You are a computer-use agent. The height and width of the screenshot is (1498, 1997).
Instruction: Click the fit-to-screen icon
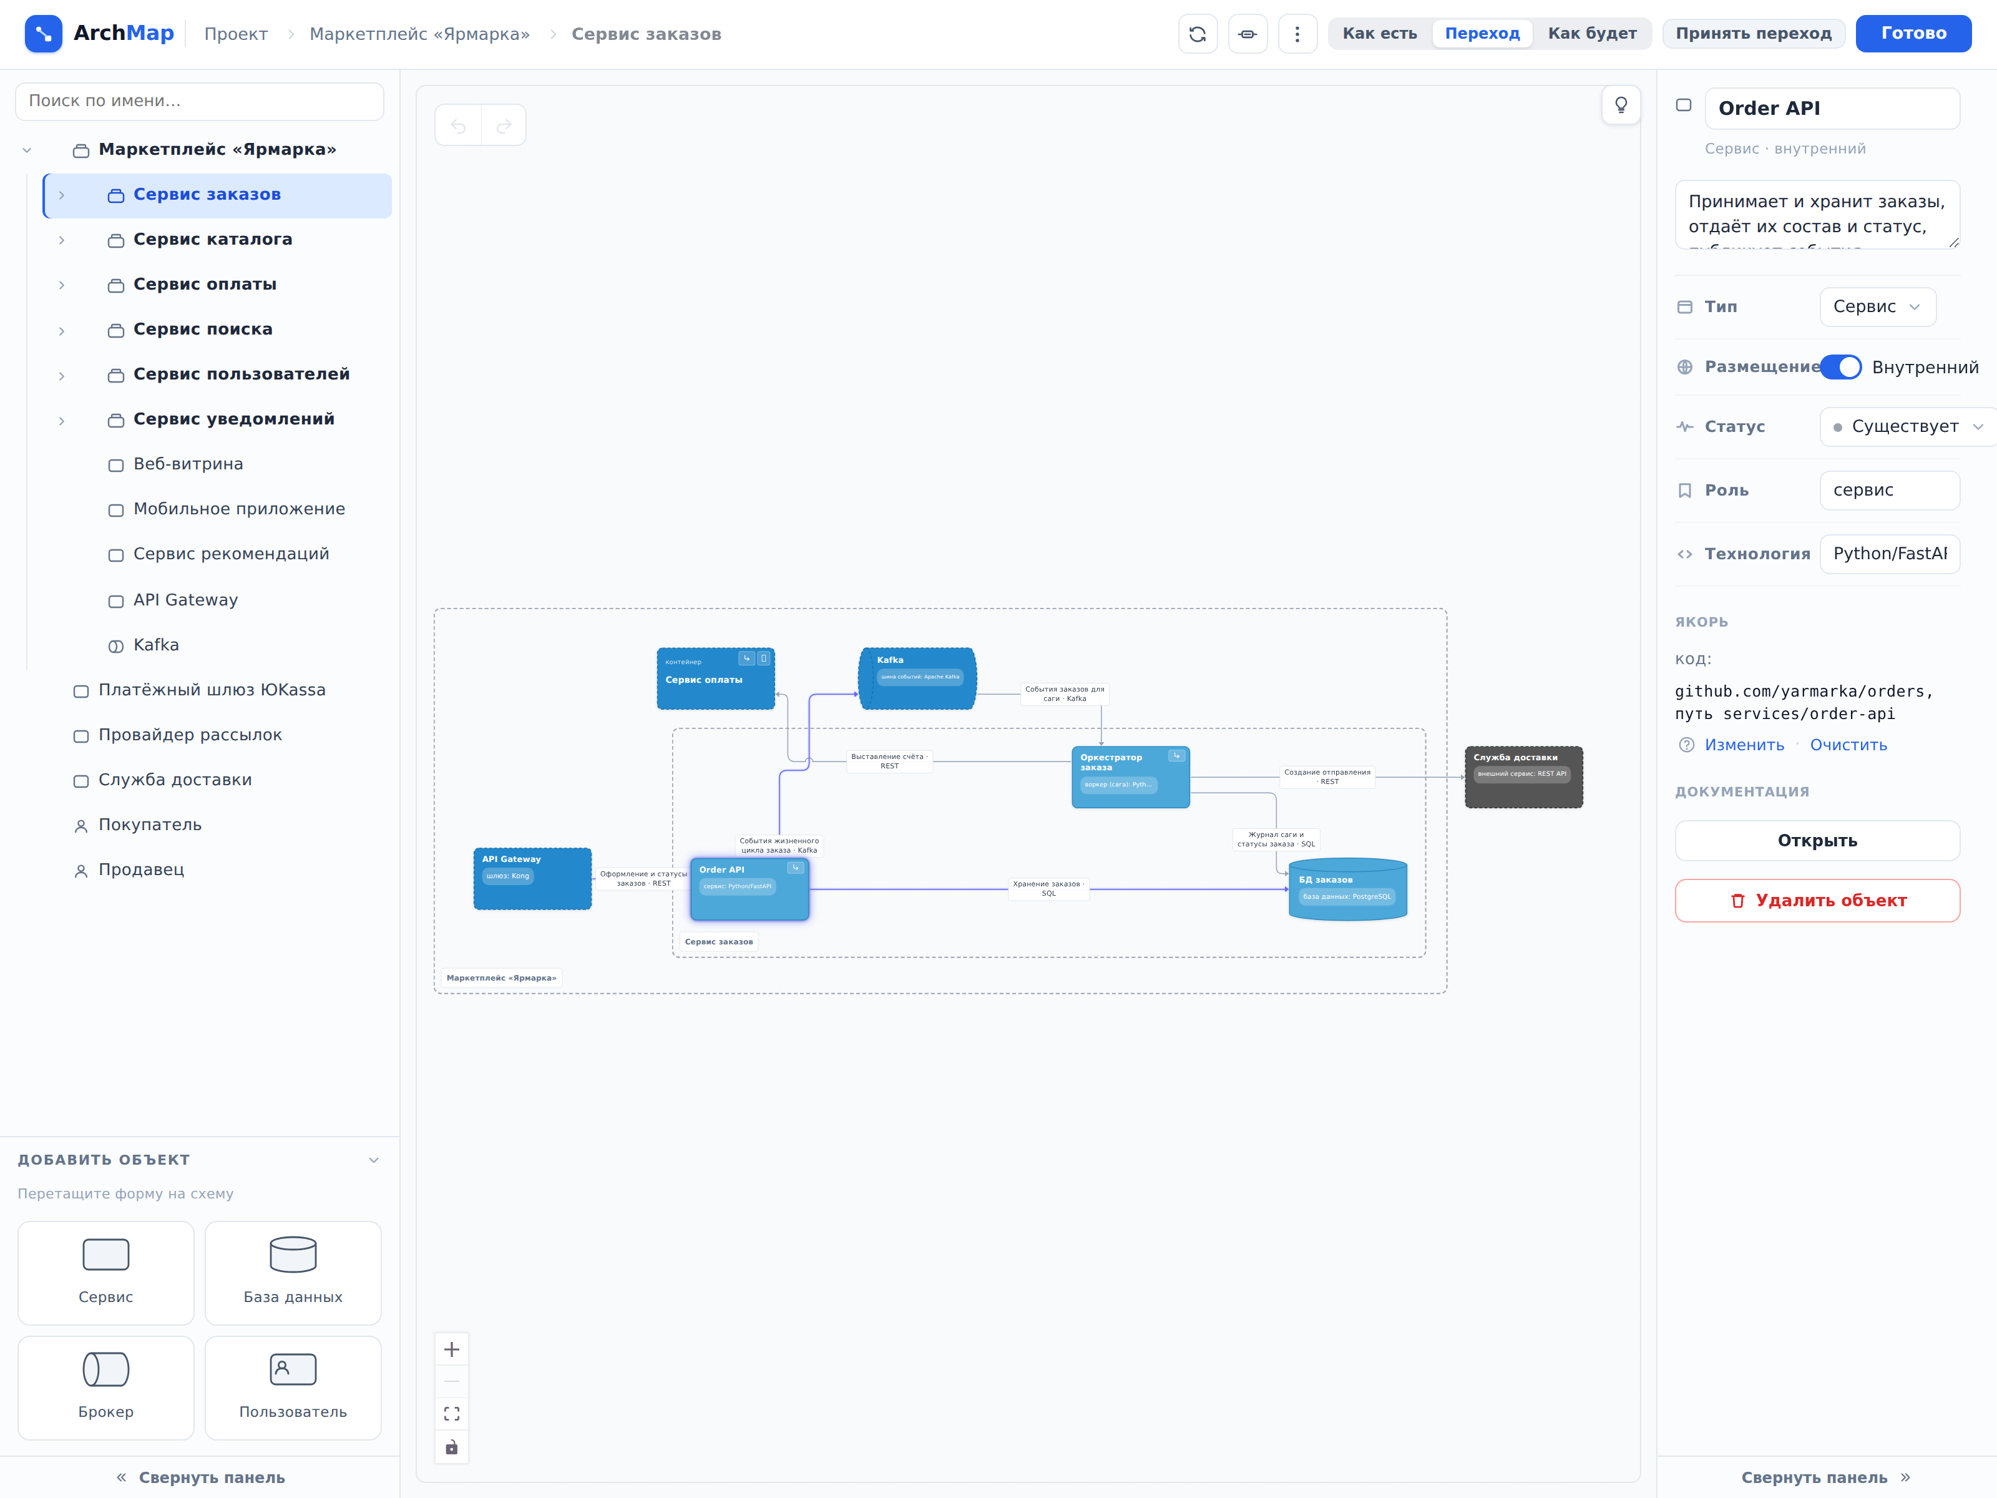451,1414
